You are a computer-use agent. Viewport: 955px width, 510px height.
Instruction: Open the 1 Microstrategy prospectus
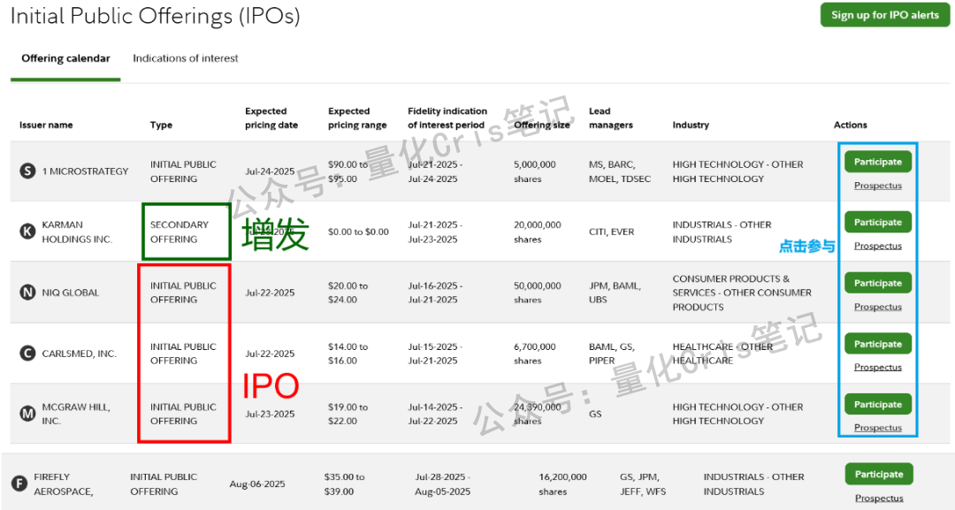click(877, 186)
